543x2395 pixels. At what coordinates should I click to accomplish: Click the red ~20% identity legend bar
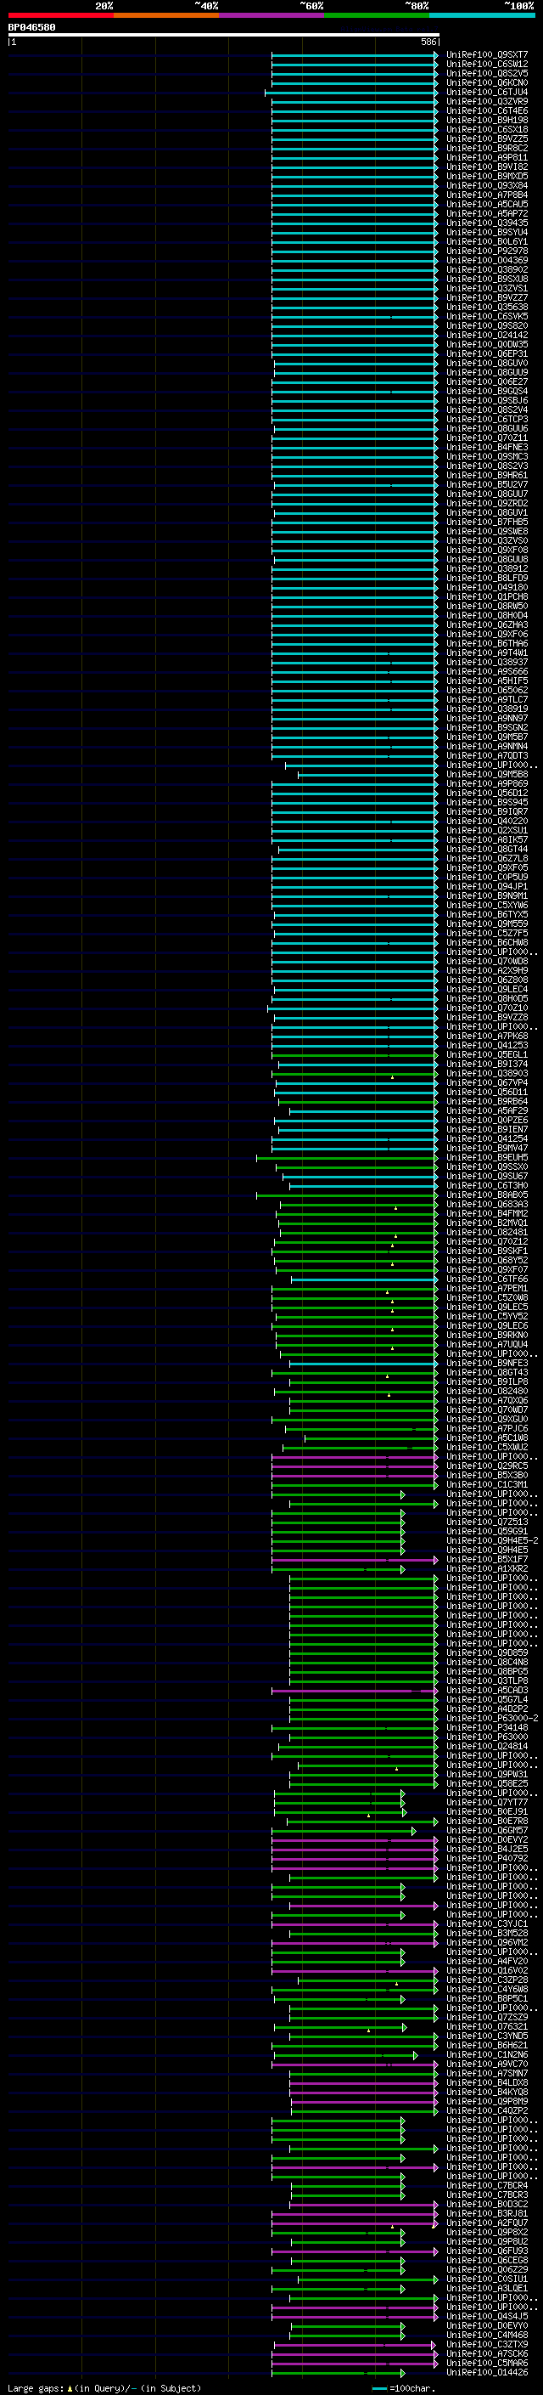(60, 16)
